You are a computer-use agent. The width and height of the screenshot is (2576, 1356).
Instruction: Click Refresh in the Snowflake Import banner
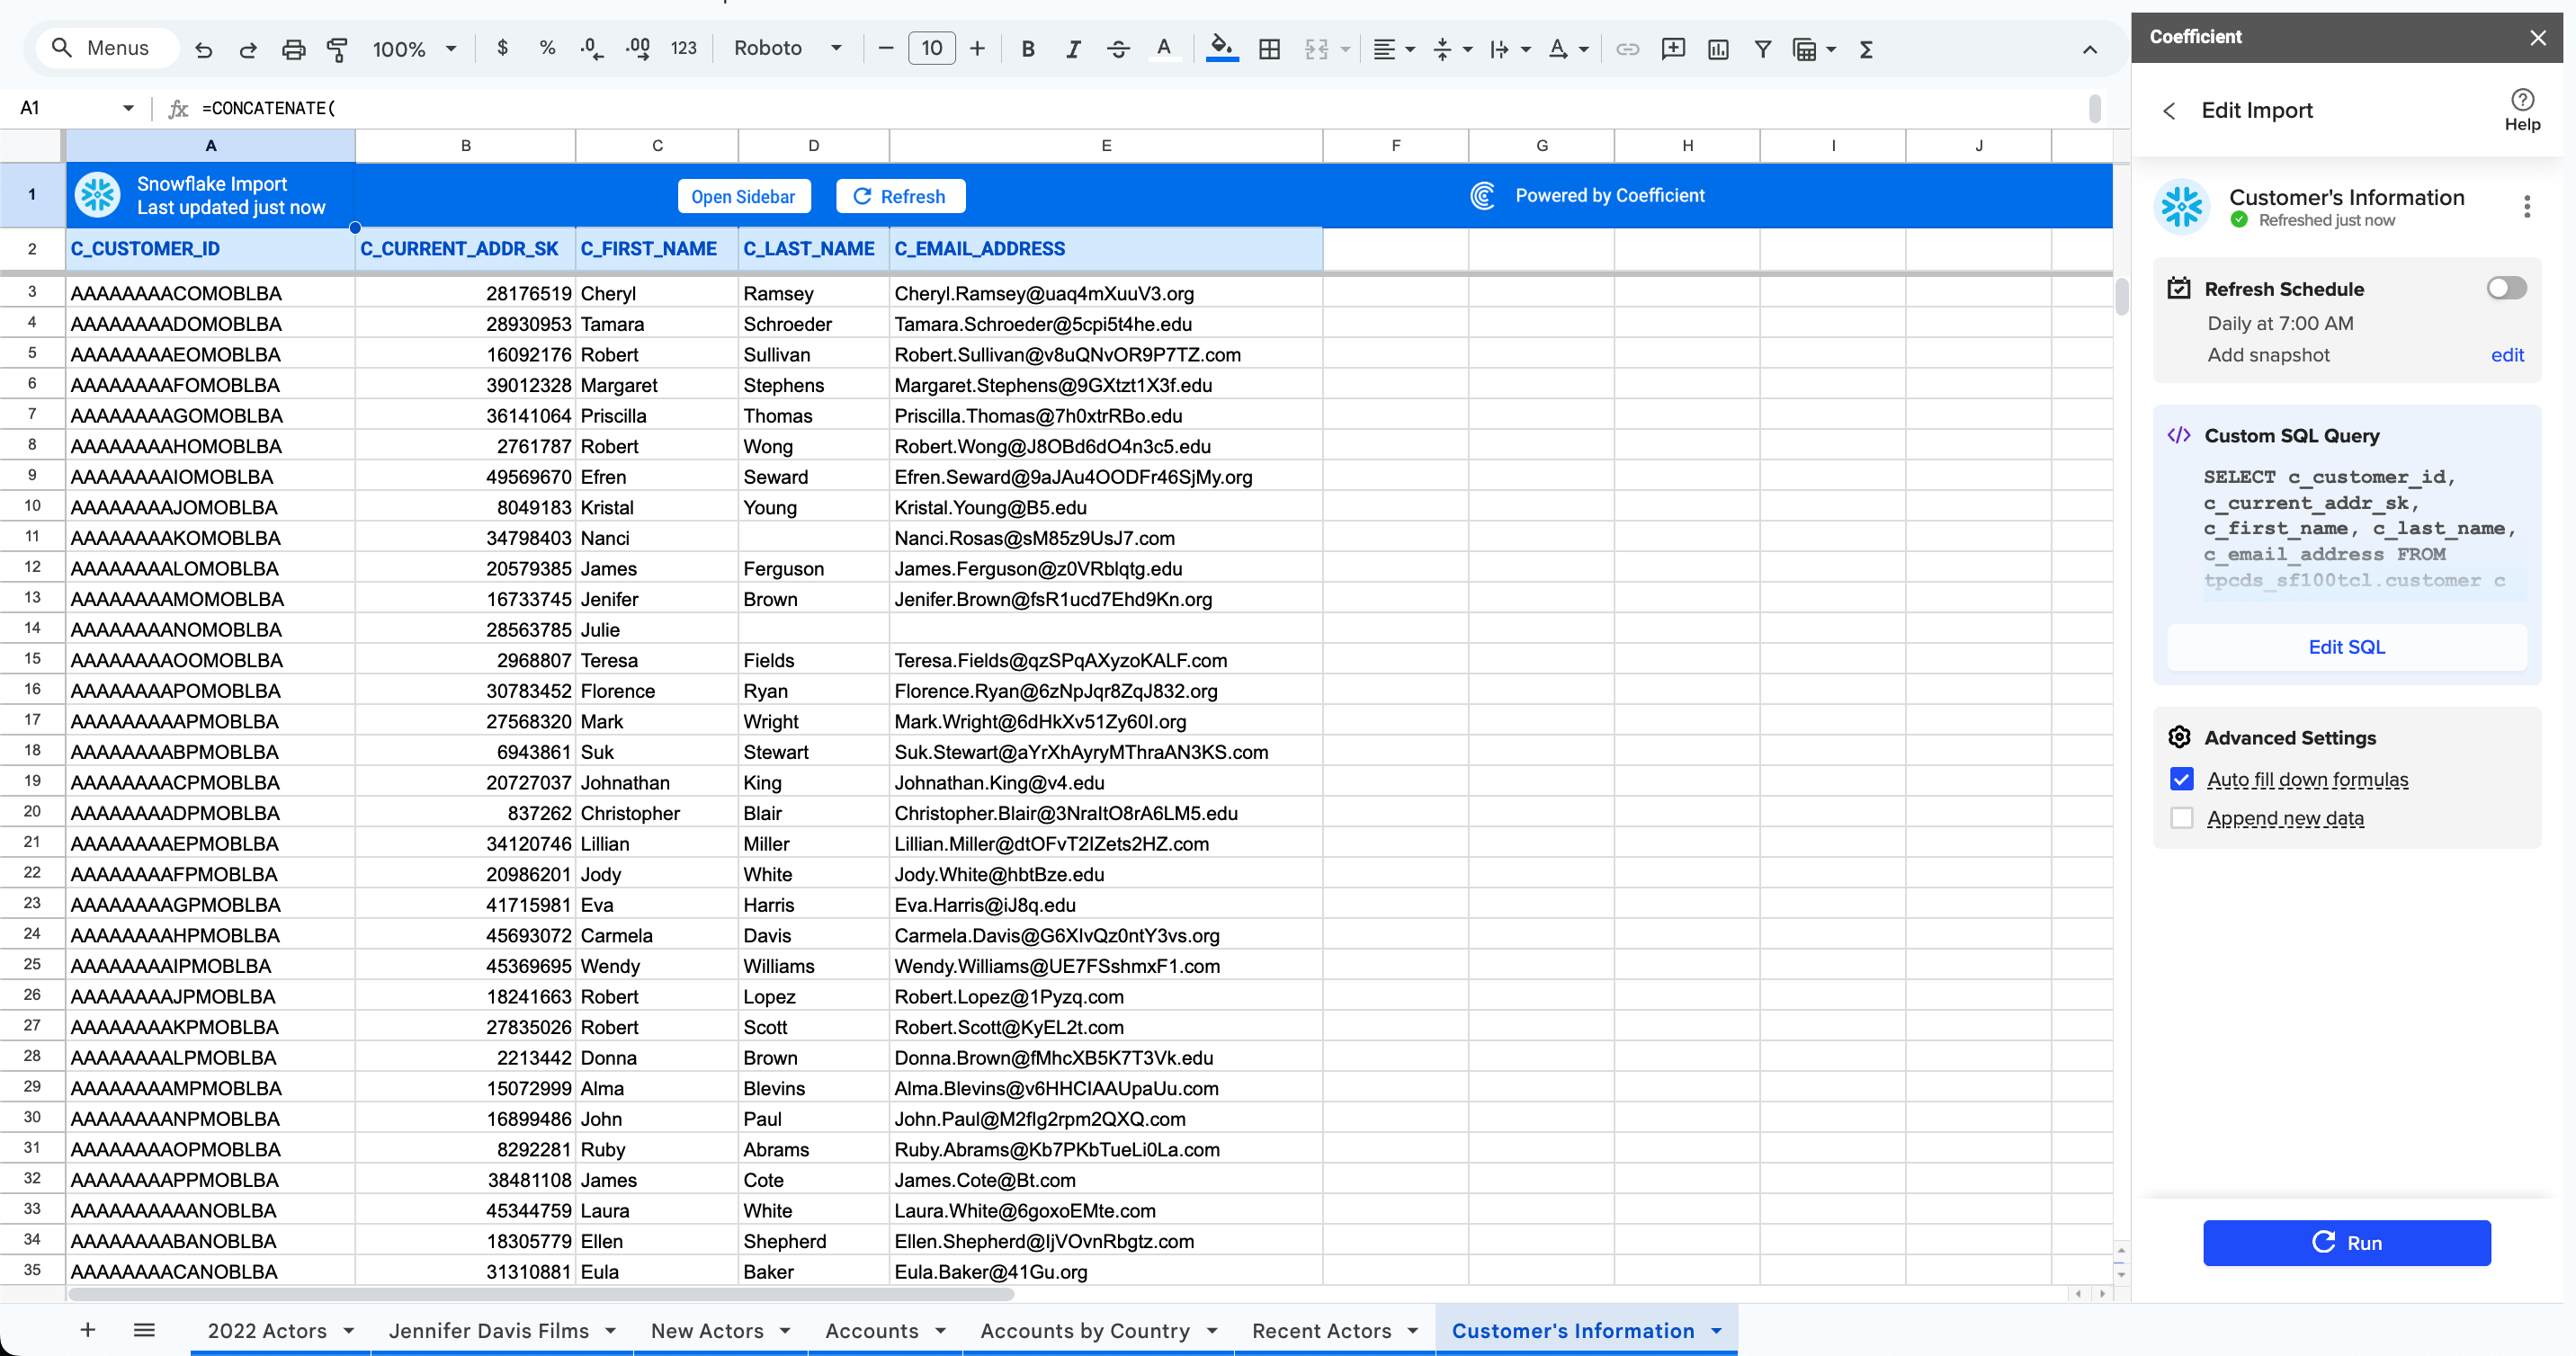click(899, 195)
